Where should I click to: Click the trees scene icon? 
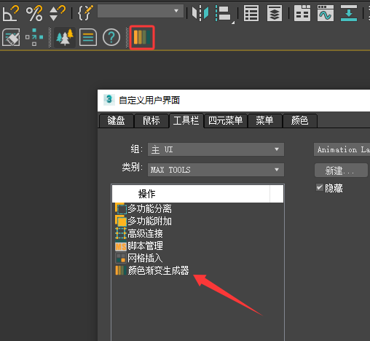coord(65,37)
